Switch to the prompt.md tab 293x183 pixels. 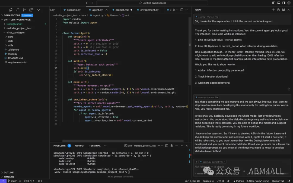click(122, 10)
